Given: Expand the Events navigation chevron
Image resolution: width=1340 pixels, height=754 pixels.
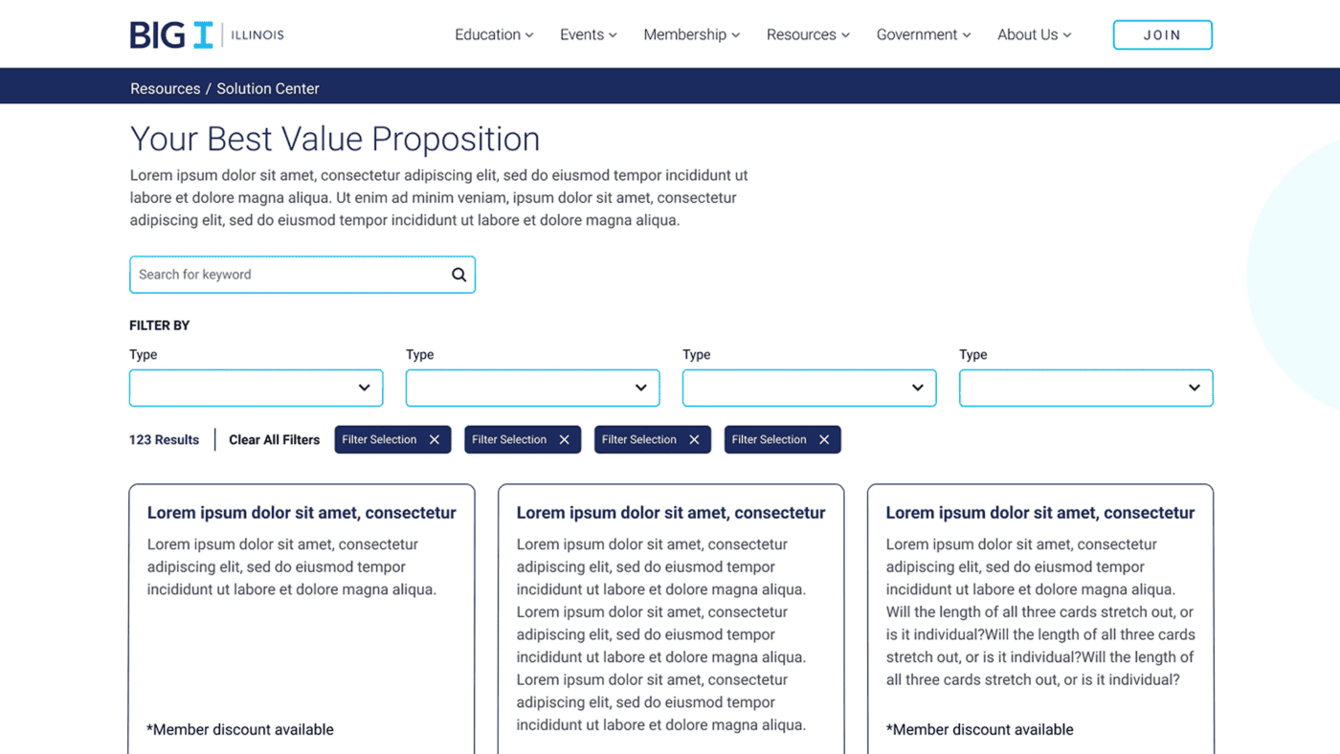Looking at the screenshot, I should coord(614,34).
